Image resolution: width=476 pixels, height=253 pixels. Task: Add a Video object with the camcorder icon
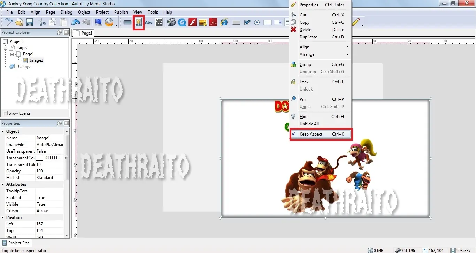tap(171, 23)
